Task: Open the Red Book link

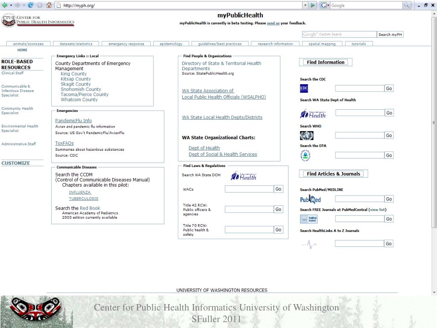Action: click(x=90, y=208)
